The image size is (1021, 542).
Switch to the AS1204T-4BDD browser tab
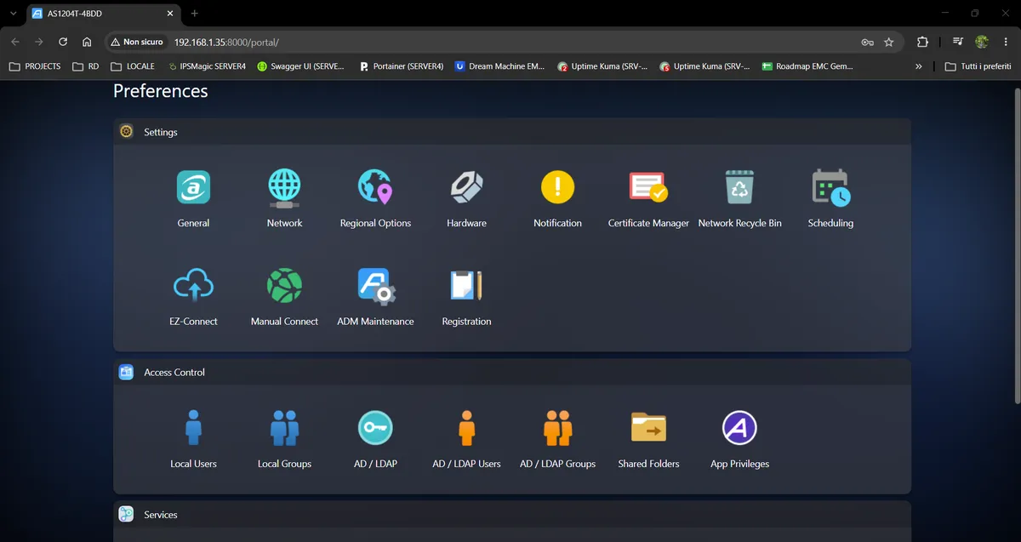pos(103,14)
